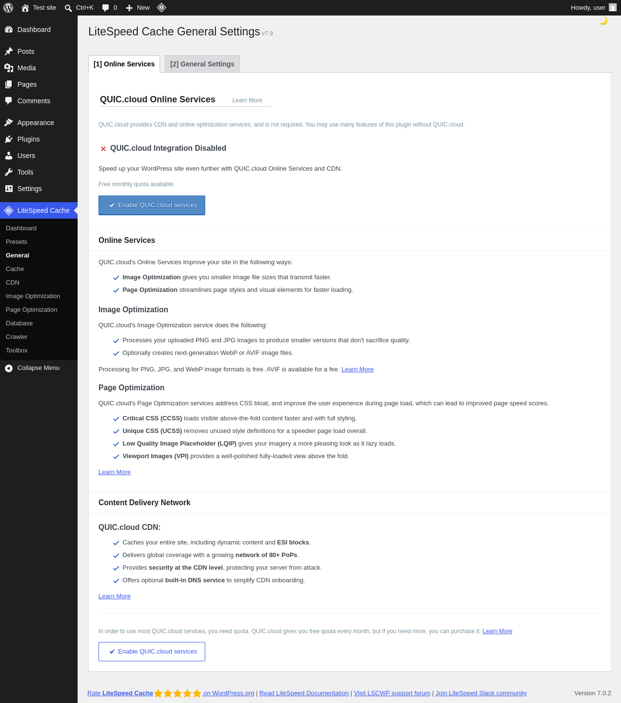Click the 'Version 7.0.2' footer text

(x=593, y=693)
